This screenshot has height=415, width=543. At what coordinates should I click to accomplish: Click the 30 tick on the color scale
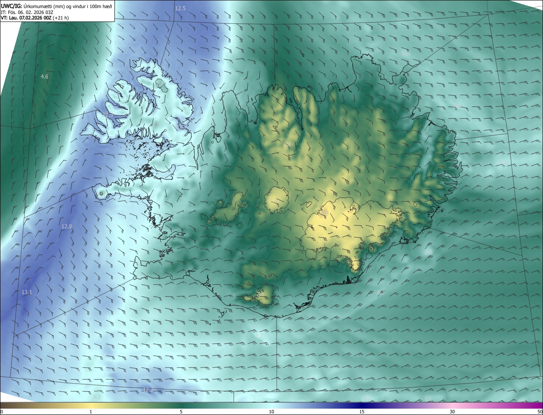(x=452, y=412)
